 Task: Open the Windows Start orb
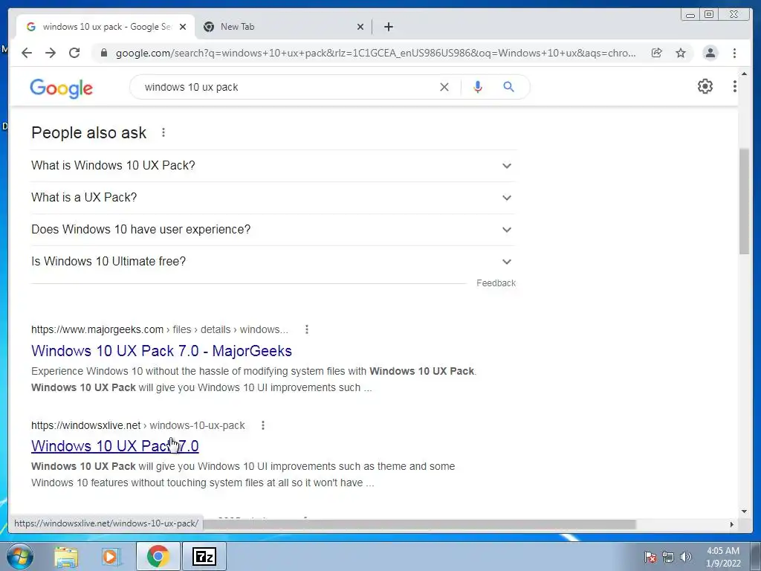[20, 556]
